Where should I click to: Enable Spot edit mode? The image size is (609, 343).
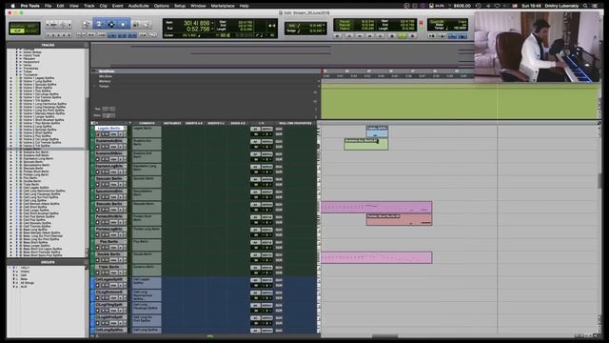point(31,26)
